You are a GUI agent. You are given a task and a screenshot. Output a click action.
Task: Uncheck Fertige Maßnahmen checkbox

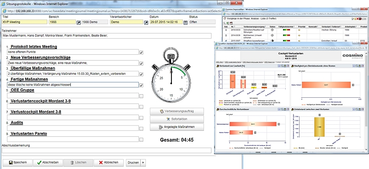[141, 85]
